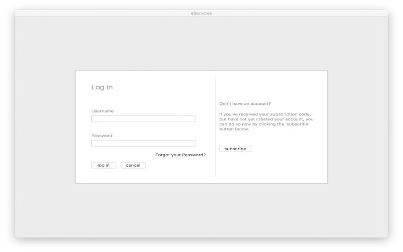Click the eServices window title

tap(201, 13)
